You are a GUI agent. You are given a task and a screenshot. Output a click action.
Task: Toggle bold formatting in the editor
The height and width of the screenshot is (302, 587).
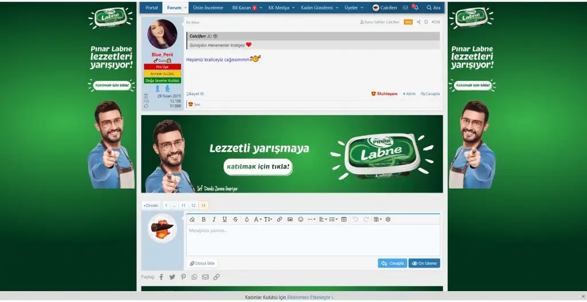[204, 219]
